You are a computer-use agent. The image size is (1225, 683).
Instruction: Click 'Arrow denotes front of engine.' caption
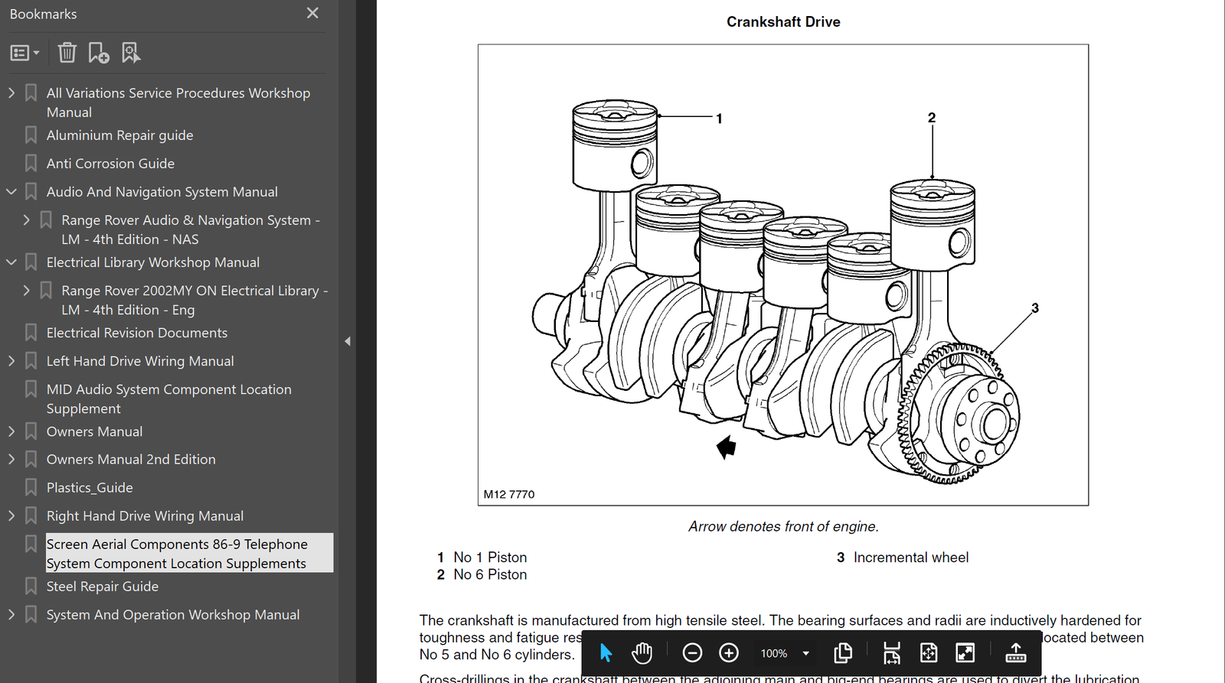coord(783,526)
